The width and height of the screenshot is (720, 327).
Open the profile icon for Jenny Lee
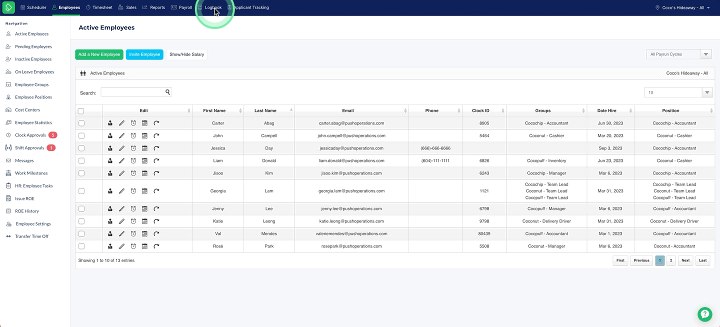pyautogui.click(x=110, y=208)
